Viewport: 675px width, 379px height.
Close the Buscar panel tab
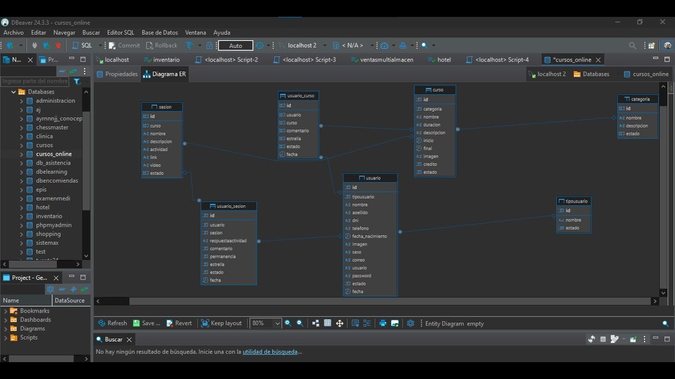click(x=129, y=340)
